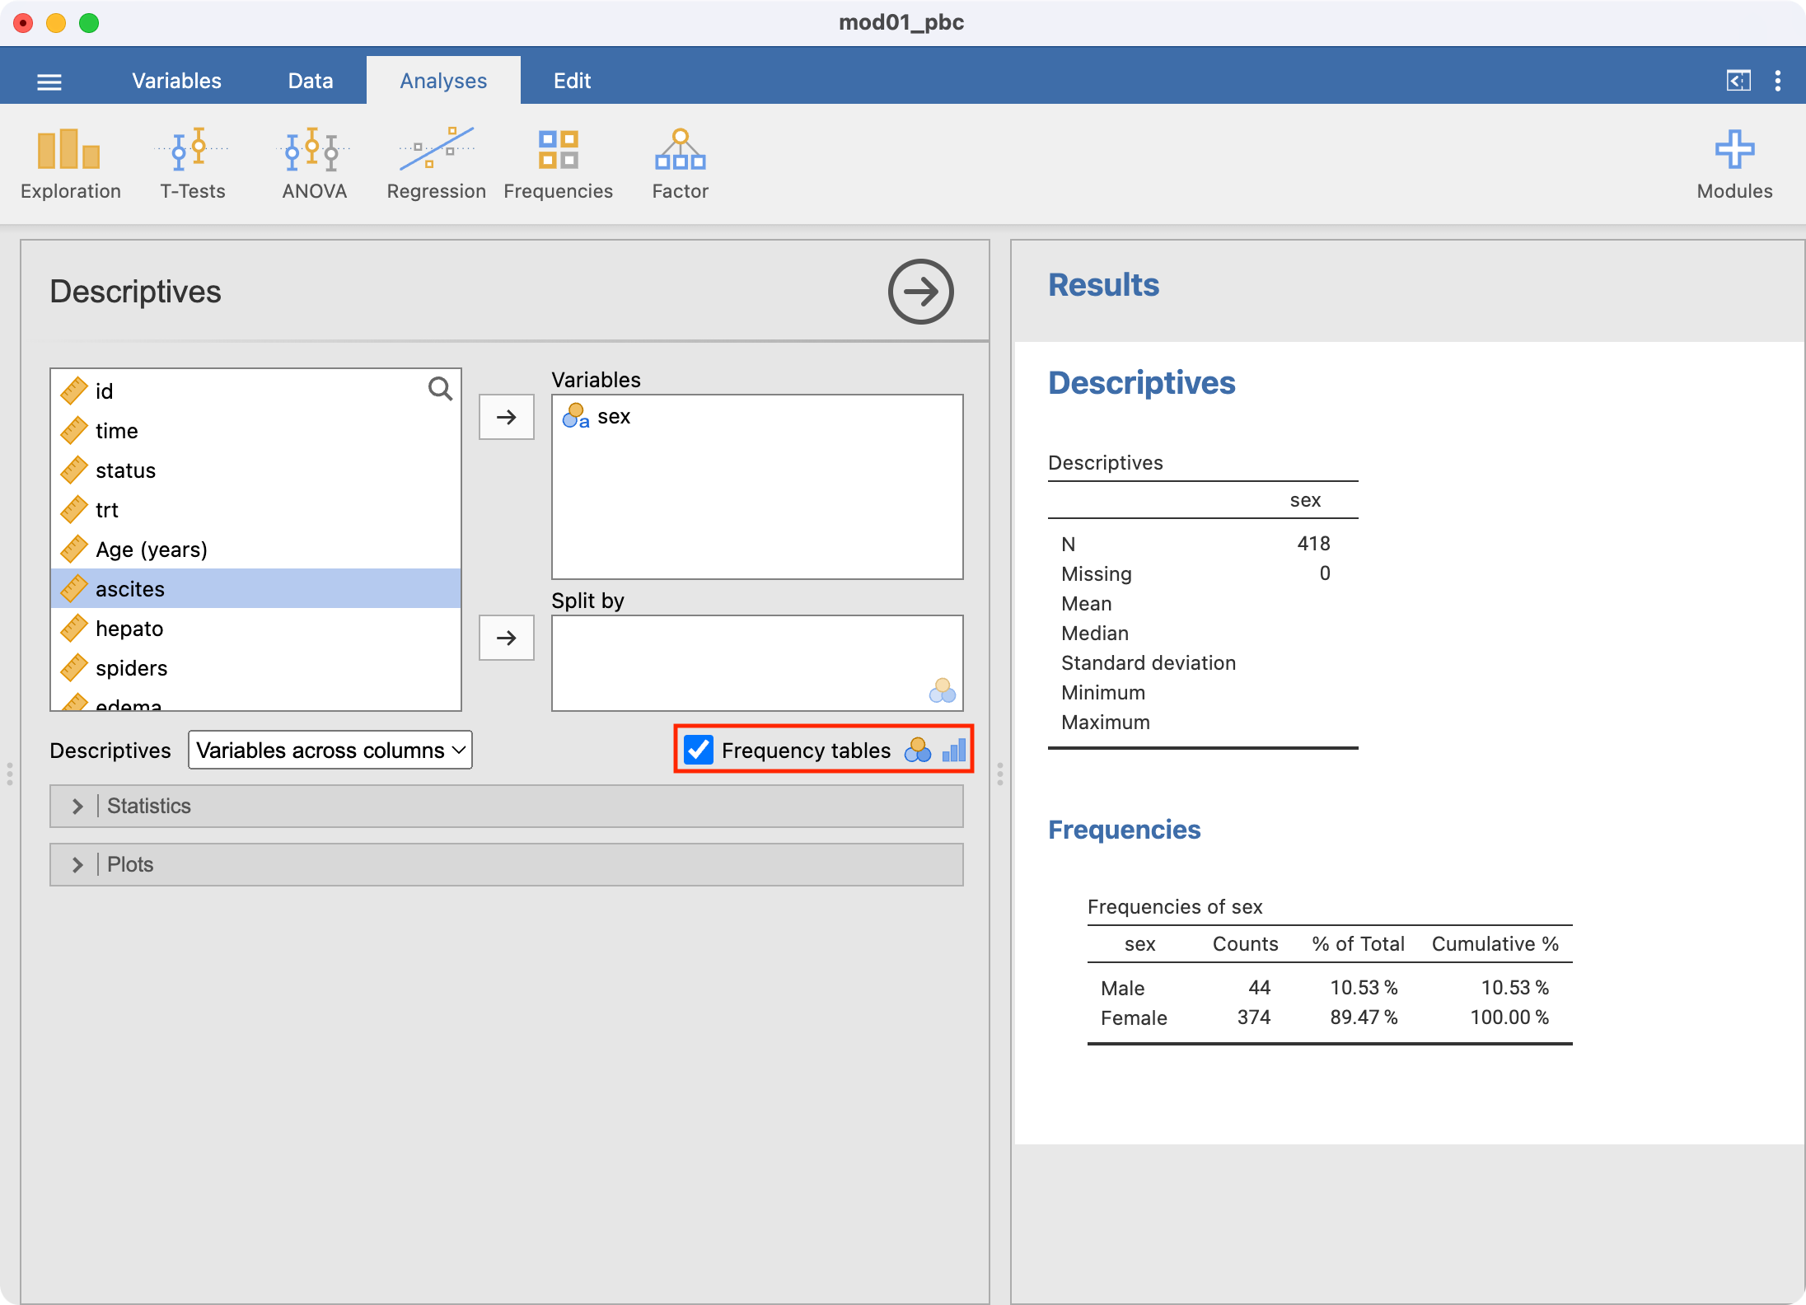Click the search icon in variable list
Screen dimensions: 1806x1305
click(x=440, y=389)
